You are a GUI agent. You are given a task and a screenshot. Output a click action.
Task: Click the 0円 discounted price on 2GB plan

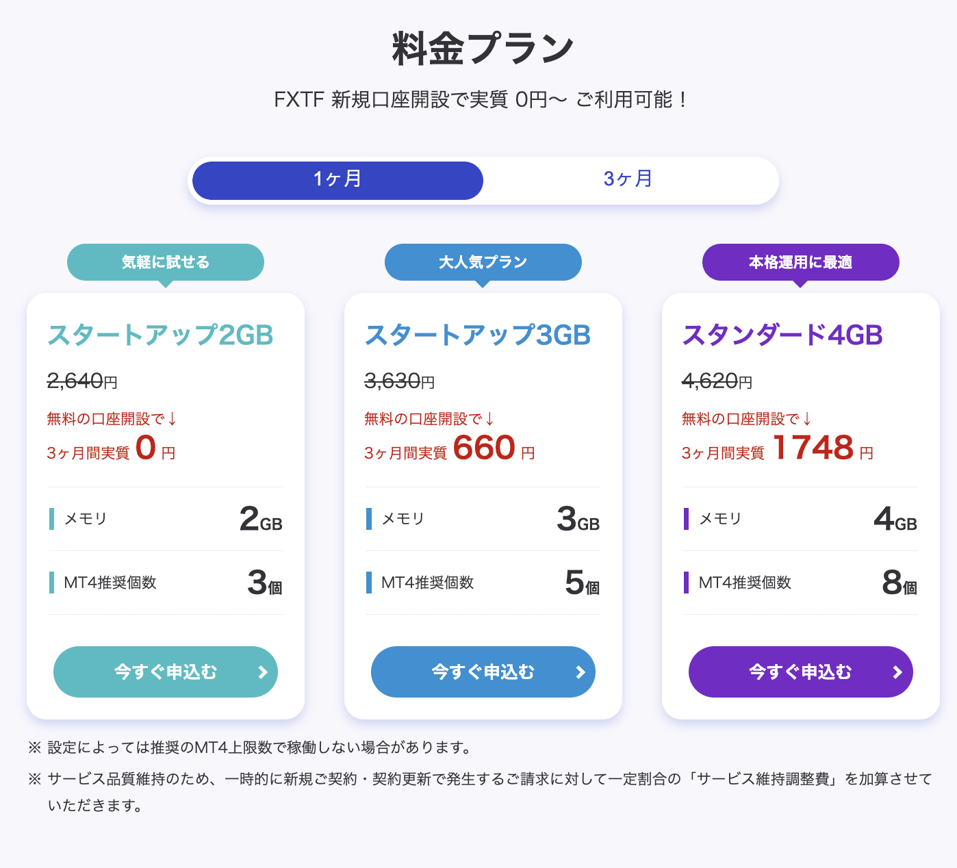[x=155, y=448]
